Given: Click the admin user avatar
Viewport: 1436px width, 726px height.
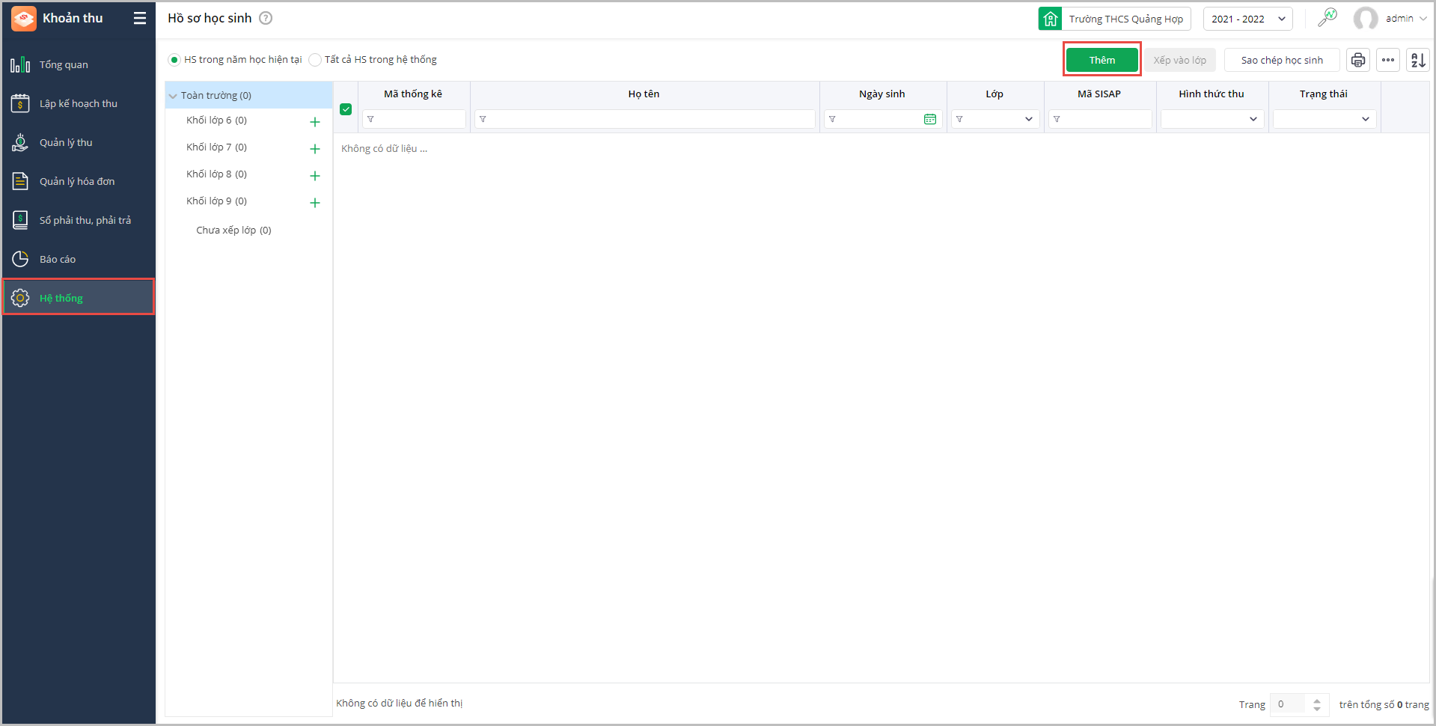Looking at the screenshot, I should click(x=1366, y=19).
